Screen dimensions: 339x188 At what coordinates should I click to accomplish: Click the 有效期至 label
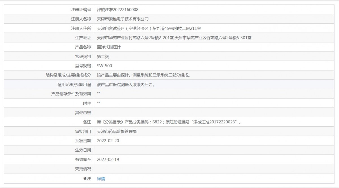(x=83, y=160)
